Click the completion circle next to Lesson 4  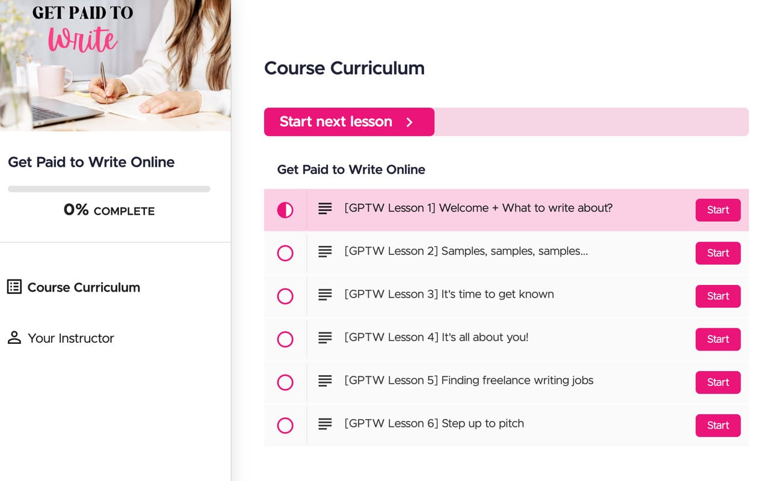tap(285, 339)
